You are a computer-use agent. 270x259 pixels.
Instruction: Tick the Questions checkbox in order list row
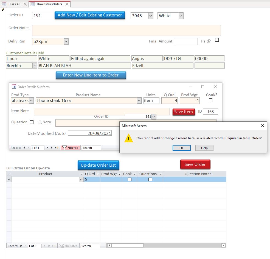pos(150,179)
